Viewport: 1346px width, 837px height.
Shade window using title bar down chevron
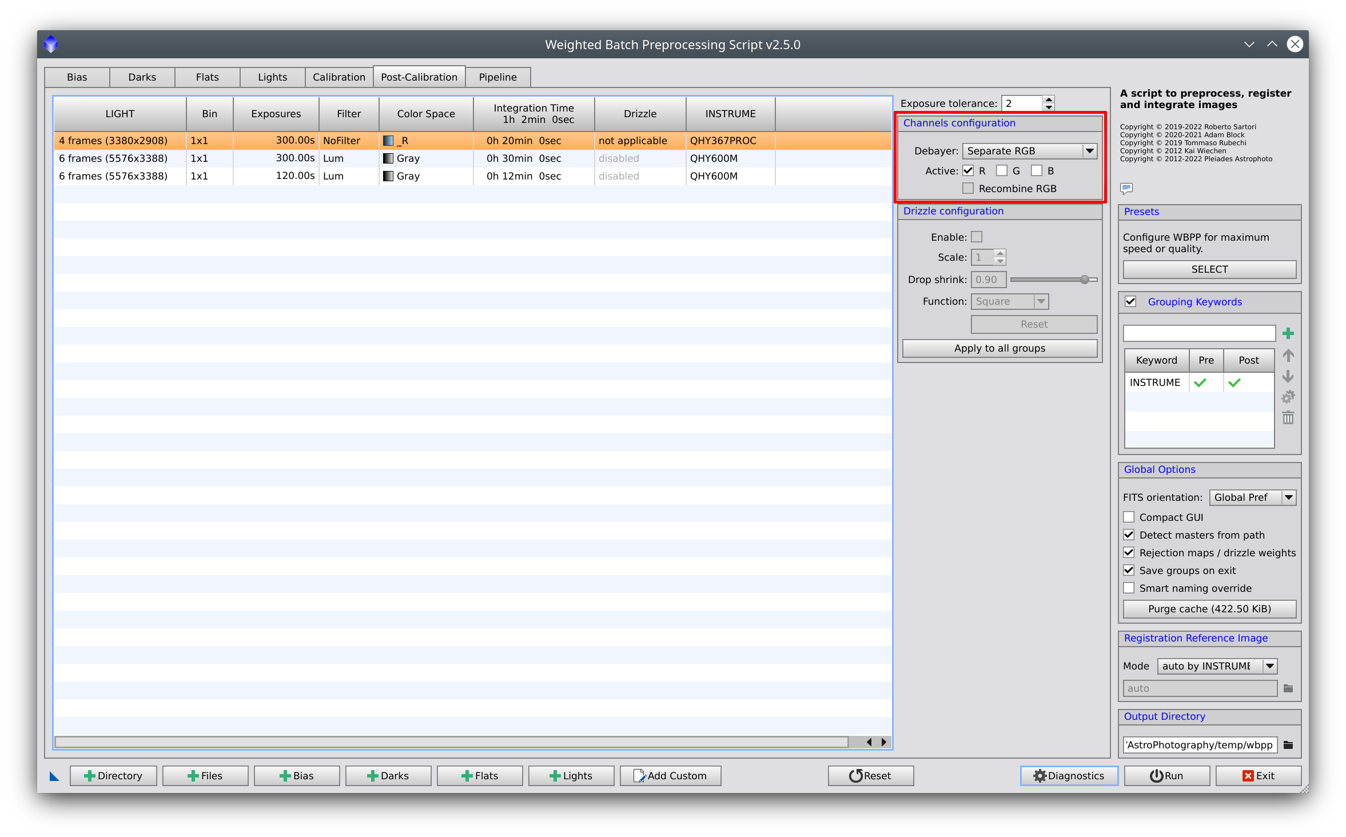1249,44
